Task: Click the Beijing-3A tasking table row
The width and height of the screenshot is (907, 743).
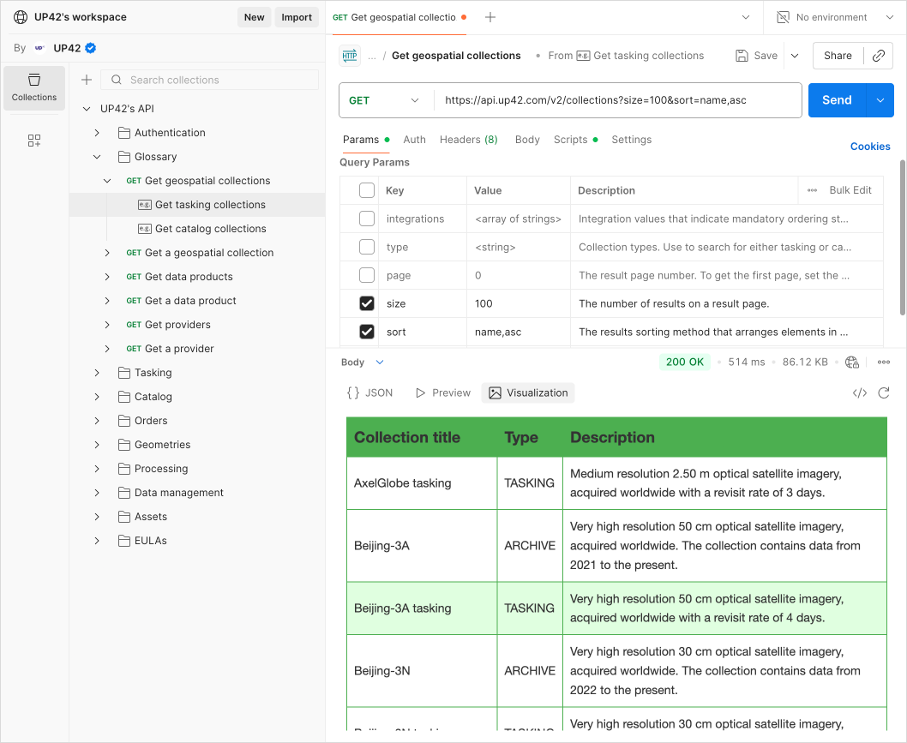Action: coord(616,608)
